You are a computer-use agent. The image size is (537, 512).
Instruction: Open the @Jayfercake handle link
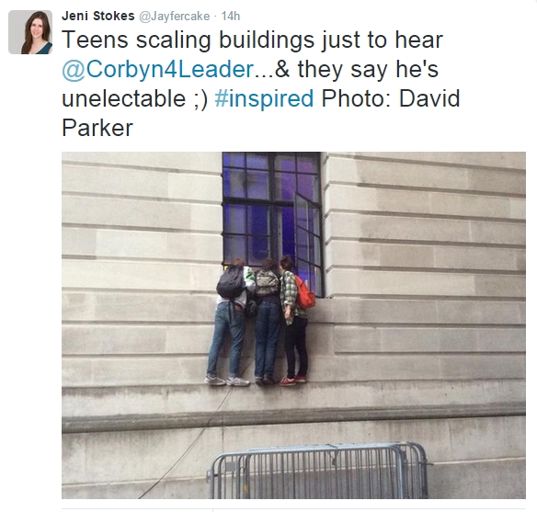point(174,17)
